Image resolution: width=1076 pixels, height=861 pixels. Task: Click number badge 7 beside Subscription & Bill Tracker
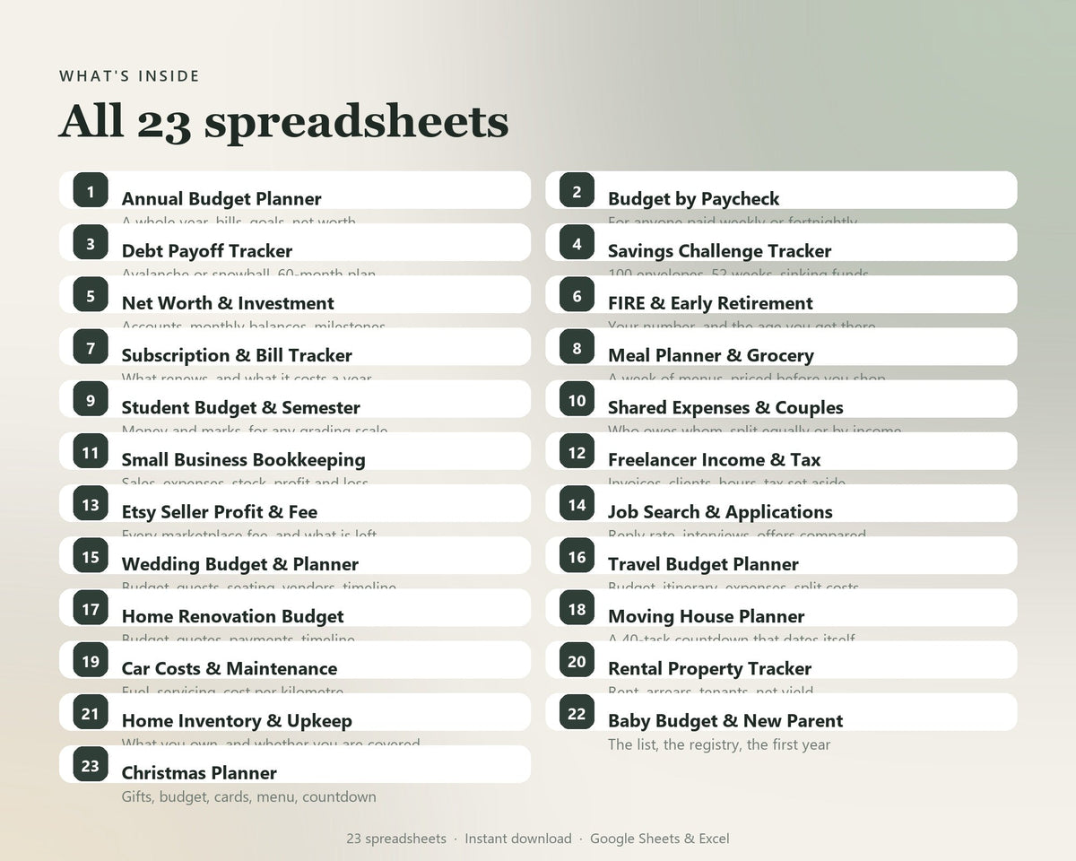point(91,347)
